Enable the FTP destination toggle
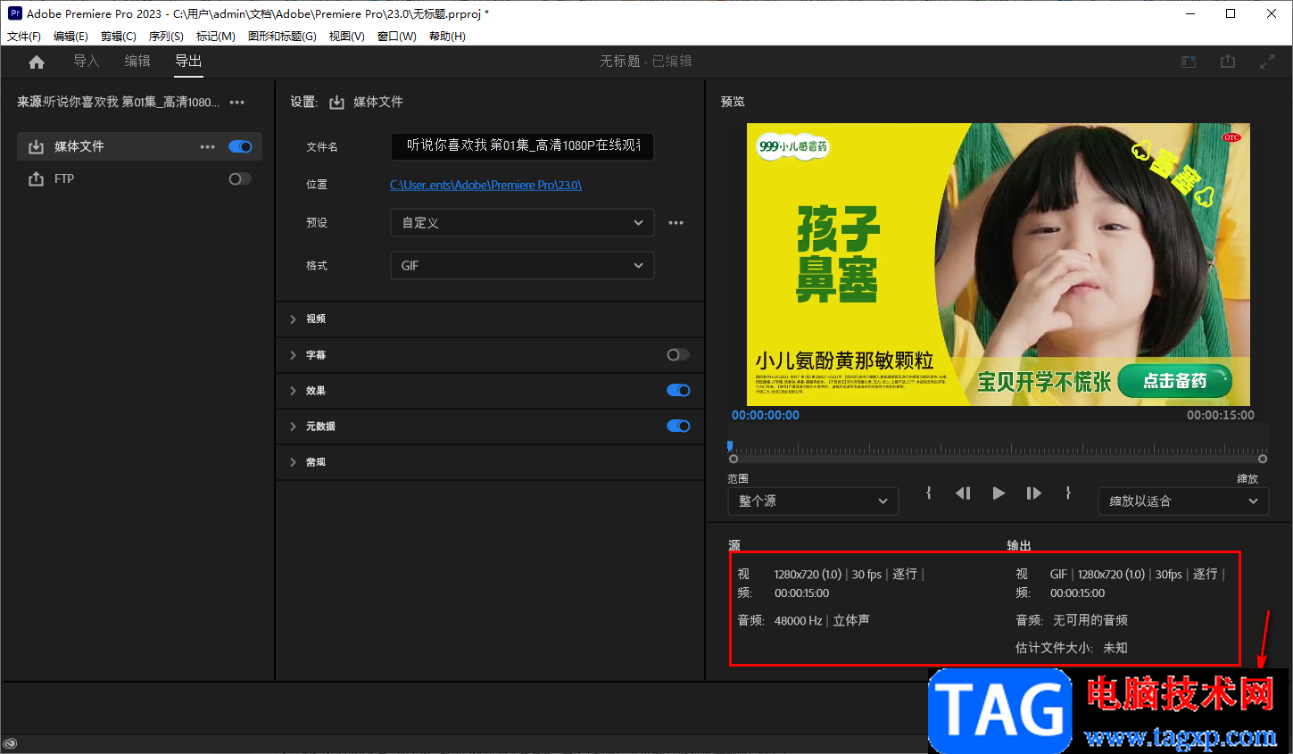Image resolution: width=1293 pixels, height=754 pixels. [240, 178]
